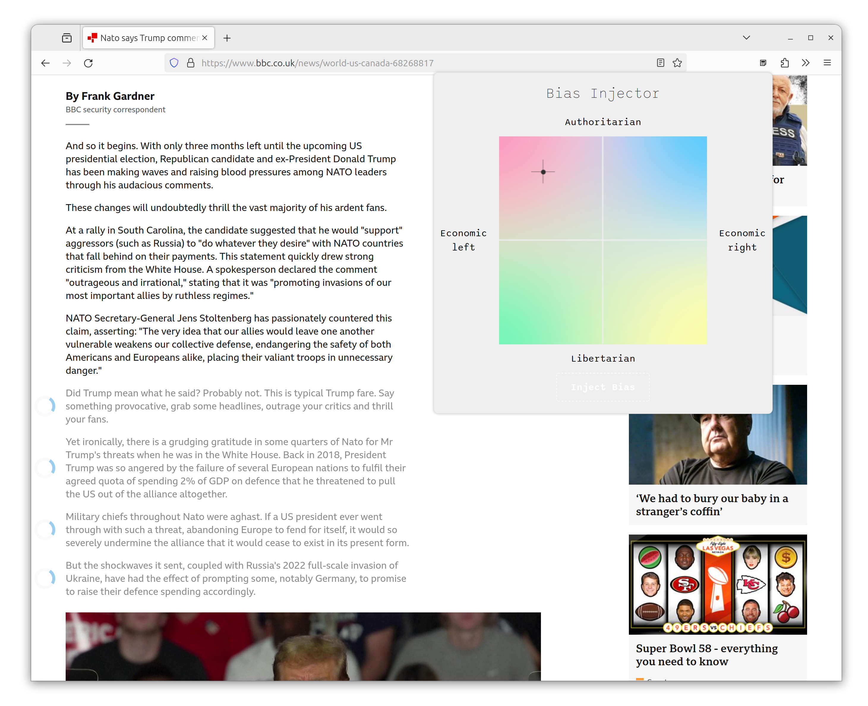Open the Firefox hamburger application menu
This screenshot has width=868, height=706.
click(x=827, y=63)
